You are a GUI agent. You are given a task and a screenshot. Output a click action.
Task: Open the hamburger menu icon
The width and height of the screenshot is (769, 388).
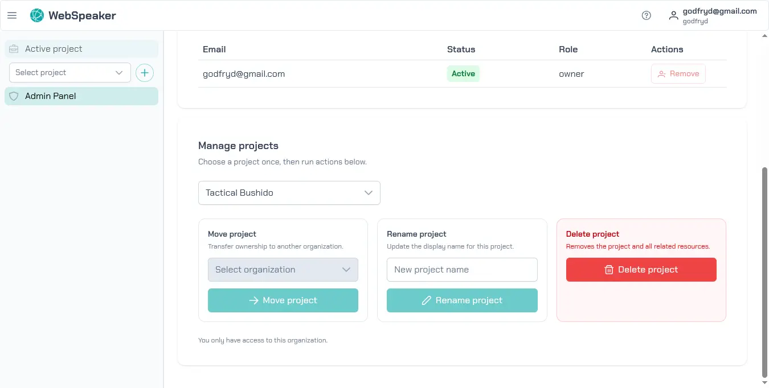[x=12, y=15]
